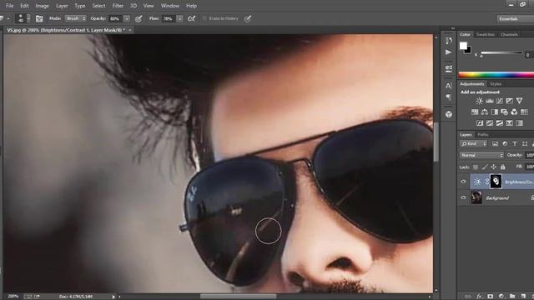Pick a color from the spectrum ramp
This screenshot has height=300, width=534.
pyautogui.click(x=496, y=75)
